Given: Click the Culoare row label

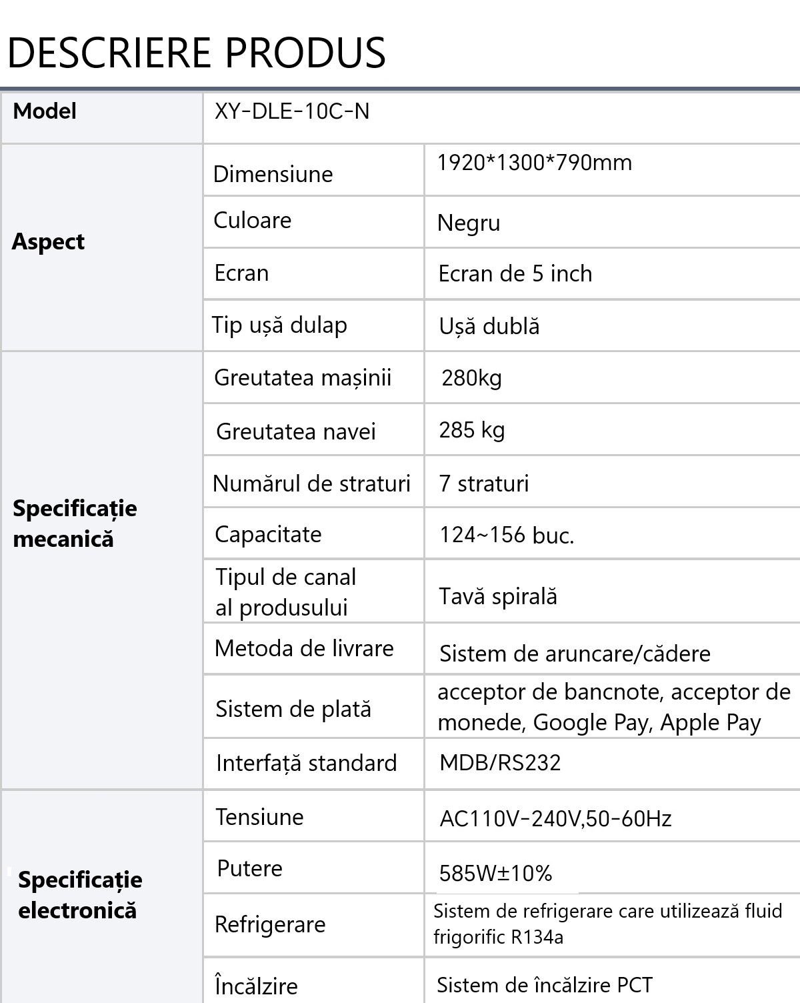Looking at the screenshot, I should click(253, 221).
